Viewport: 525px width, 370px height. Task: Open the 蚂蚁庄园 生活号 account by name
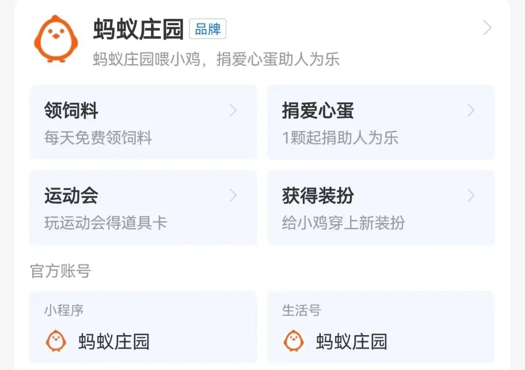(351, 341)
